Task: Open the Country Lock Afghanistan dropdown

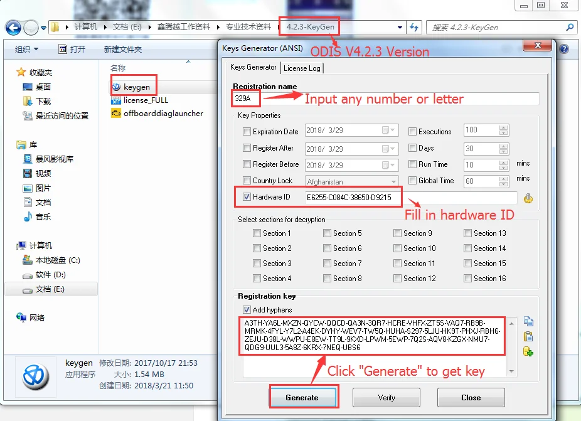Action: (x=393, y=181)
